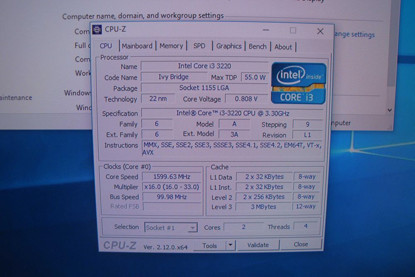This screenshot has height=277, width=415.
Task: Click the Cores value '2'
Action: 244,227
